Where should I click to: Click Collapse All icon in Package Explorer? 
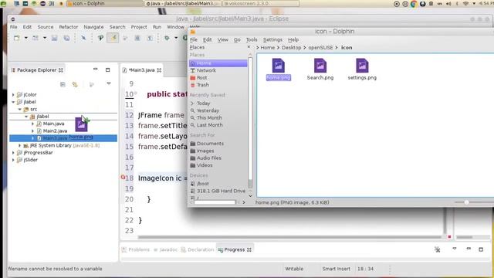click(x=63, y=84)
